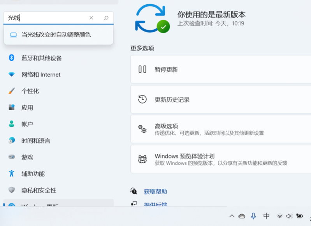Open Windows 预览体验计划
Viewport: 311px width, 226px height.
coord(220,159)
